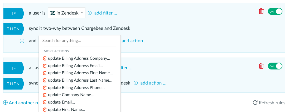Open the 'in Zendesk' dropdown
This screenshot has height=112, width=289.
[x=66, y=13]
